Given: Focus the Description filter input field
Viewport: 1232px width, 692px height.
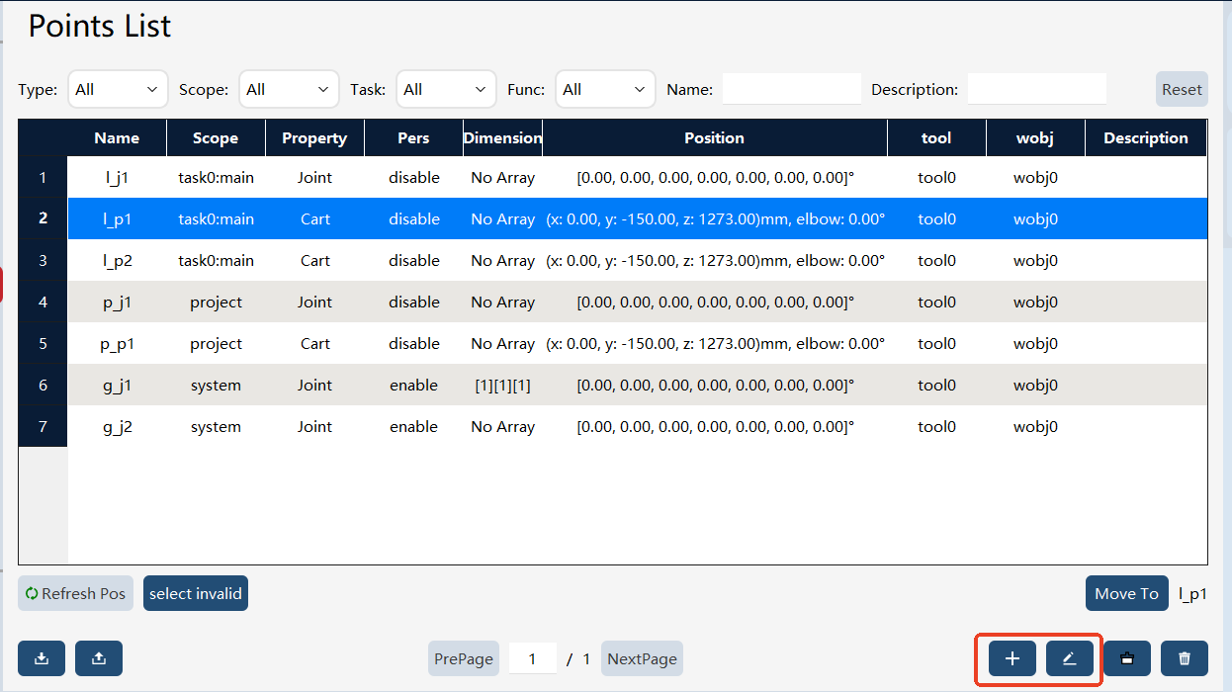Looking at the screenshot, I should 1037,89.
